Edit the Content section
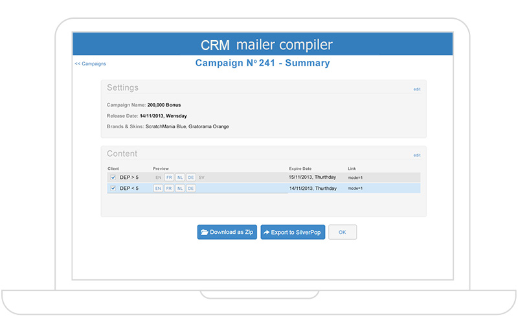 (x=417, y=155)
